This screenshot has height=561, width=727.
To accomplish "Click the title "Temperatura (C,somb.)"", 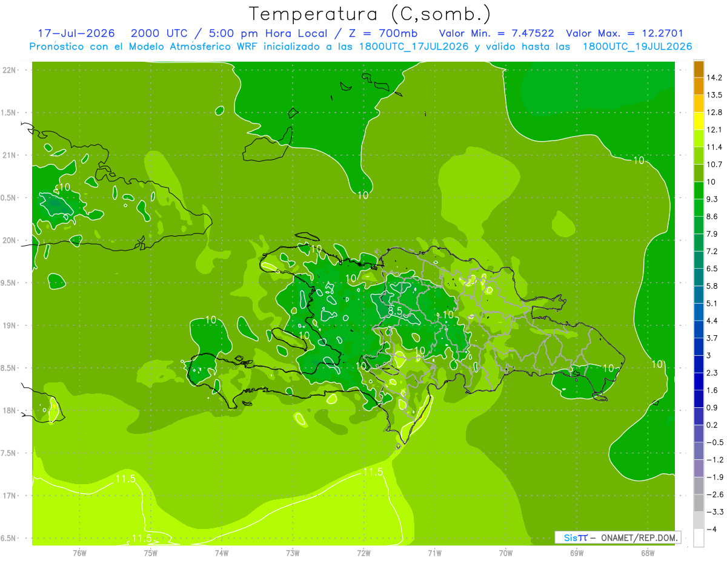I will [370, 15].
